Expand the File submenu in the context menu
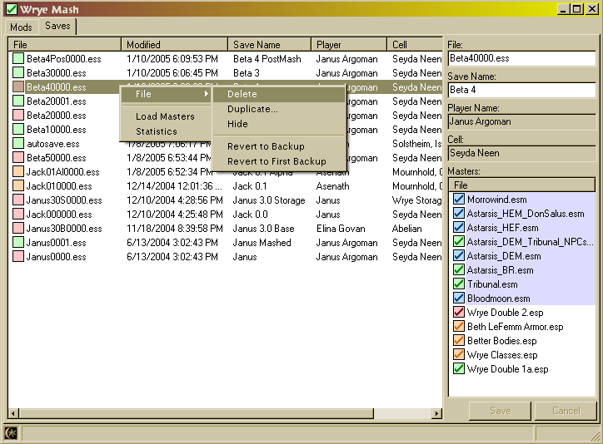The width and height of the screenshot is (603, 444). tap(166, 94)
